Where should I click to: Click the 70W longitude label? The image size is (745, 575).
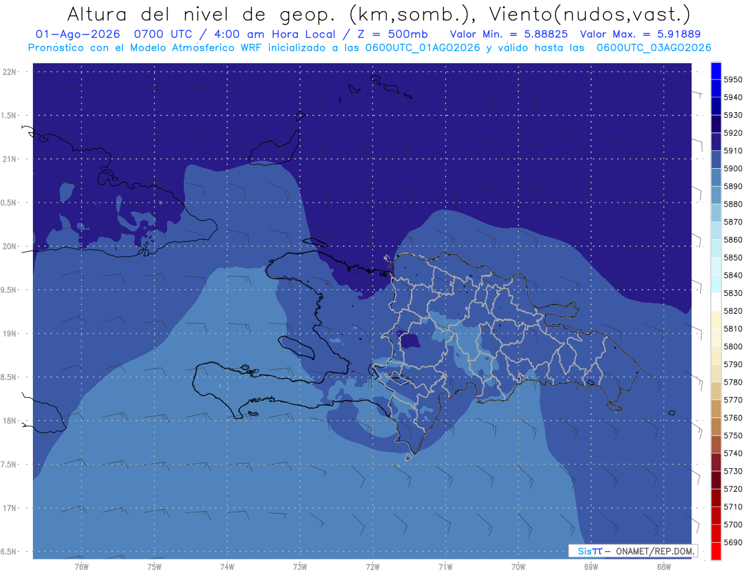tap(518, 567)
